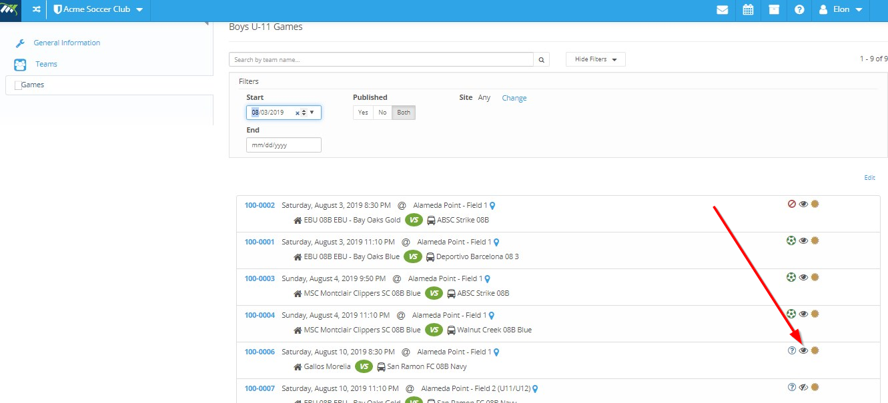The width and height of the screenshot is (888, 403).
Task: Click the map pin for game 100-0006 location
Action: 496,352
